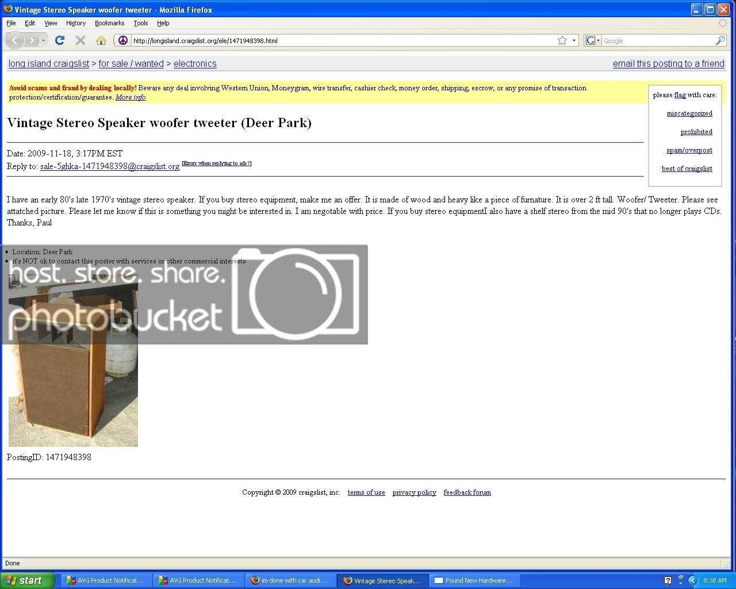Stop loading the page

[80, 40]
